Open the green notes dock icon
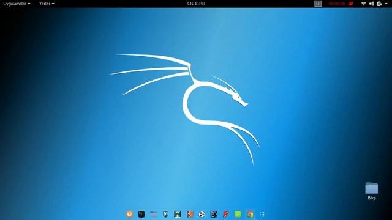The height and width of the screenshot is (220, 392). pyautogui.click(x=238, y=214)
